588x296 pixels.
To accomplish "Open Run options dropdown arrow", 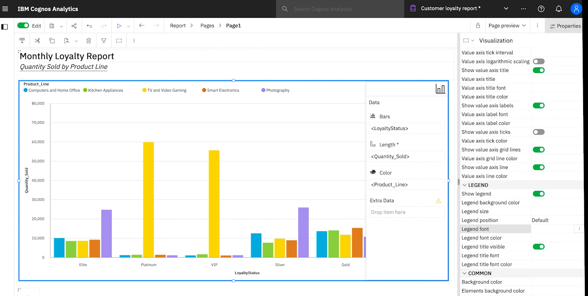I will tap(128, 26).
